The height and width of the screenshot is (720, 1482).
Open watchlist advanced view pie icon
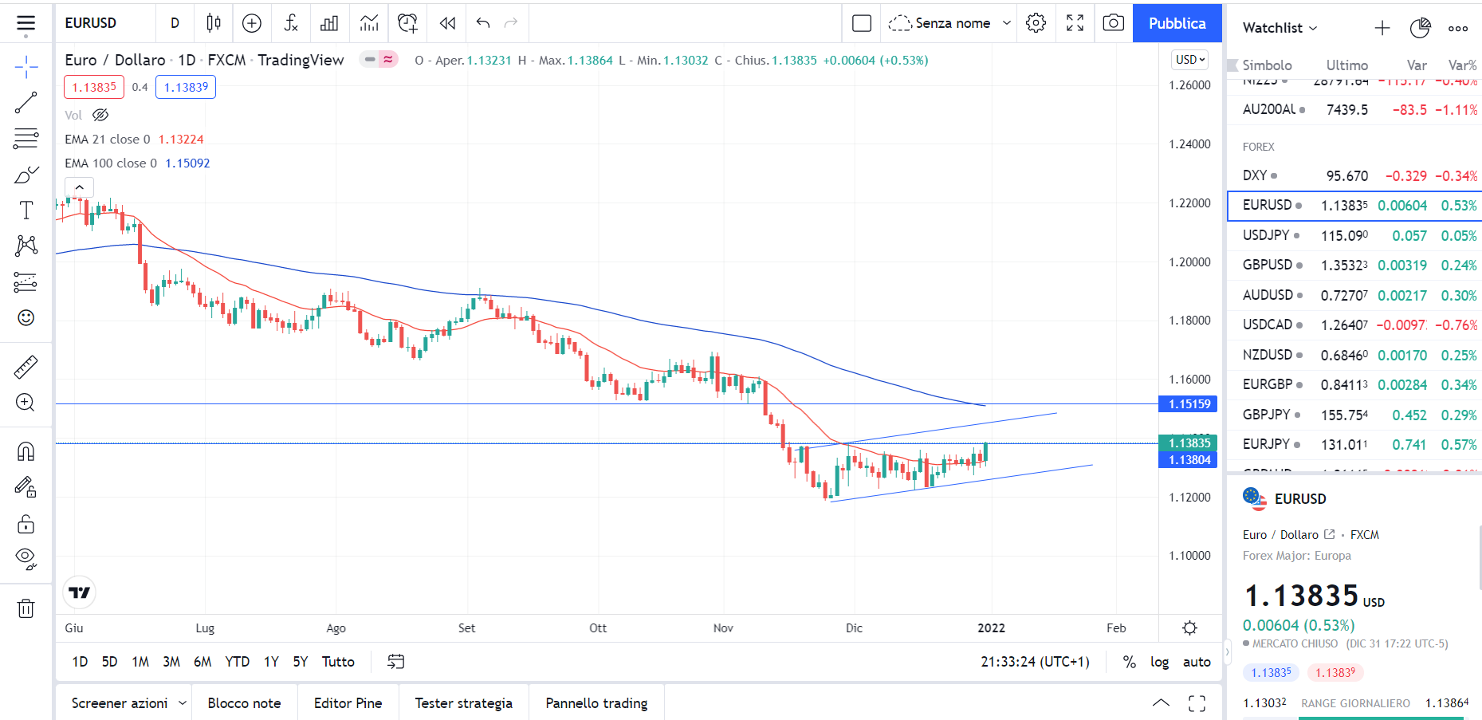pyautogui.click(x=1420, y=28)
